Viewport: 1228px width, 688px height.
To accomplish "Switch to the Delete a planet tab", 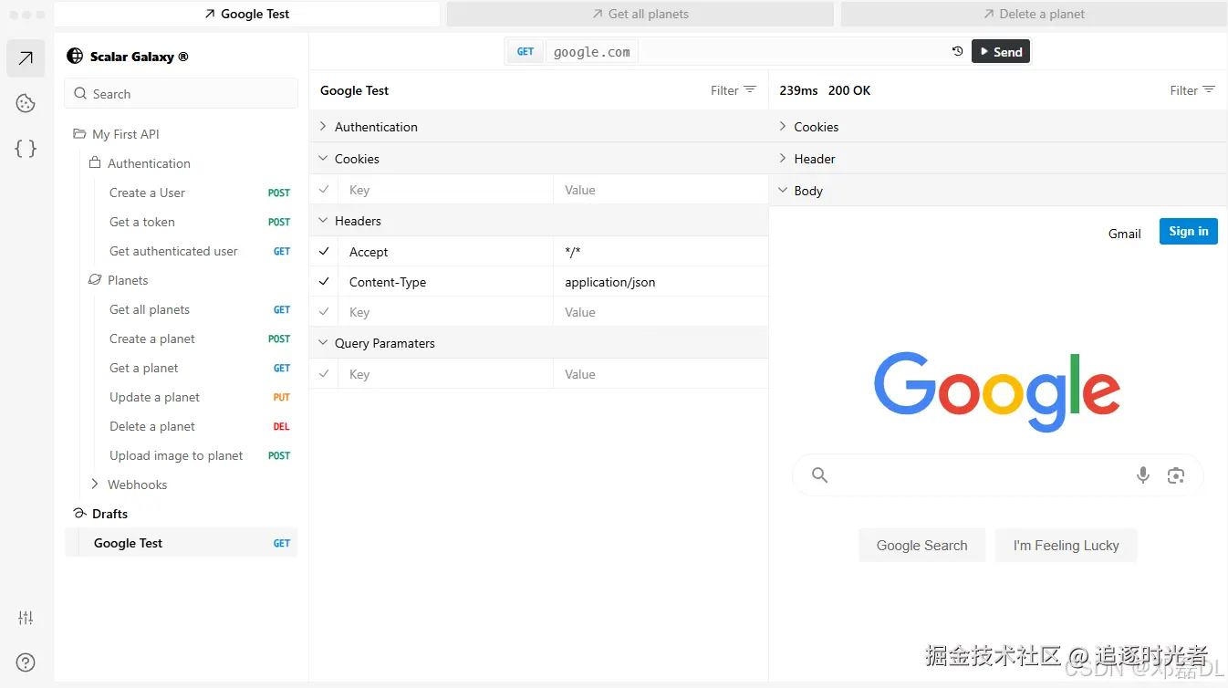I will tap(1034, 14).
